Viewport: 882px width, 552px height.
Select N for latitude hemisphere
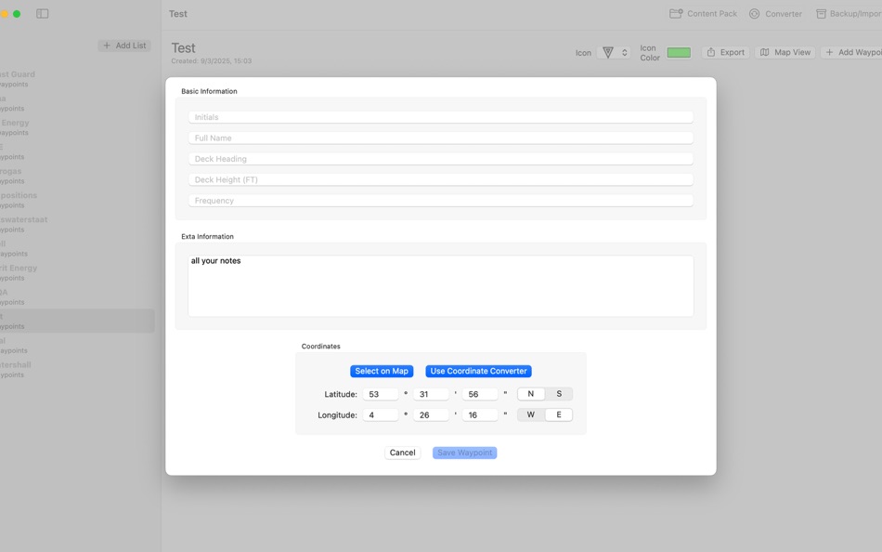pyautogui.click(x=530, y=394)
